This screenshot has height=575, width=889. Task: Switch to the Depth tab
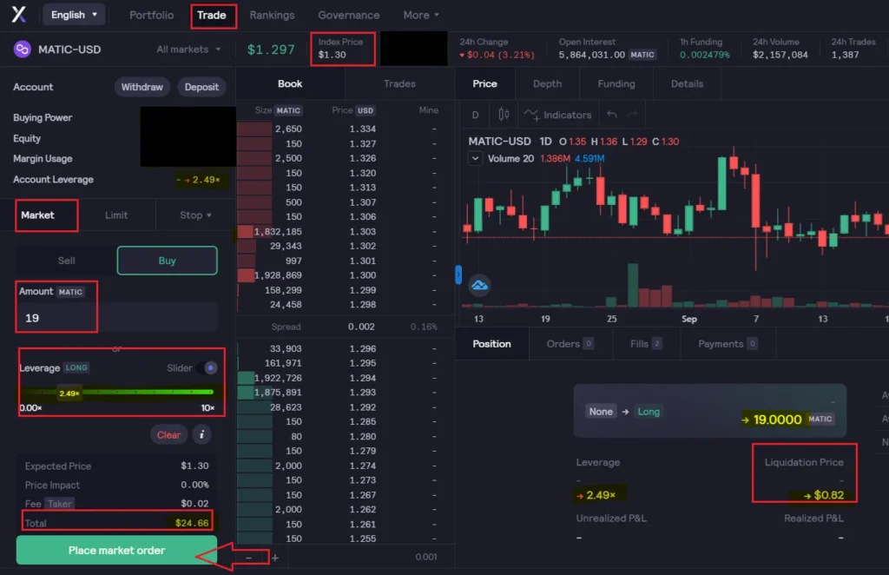point(547,83)
